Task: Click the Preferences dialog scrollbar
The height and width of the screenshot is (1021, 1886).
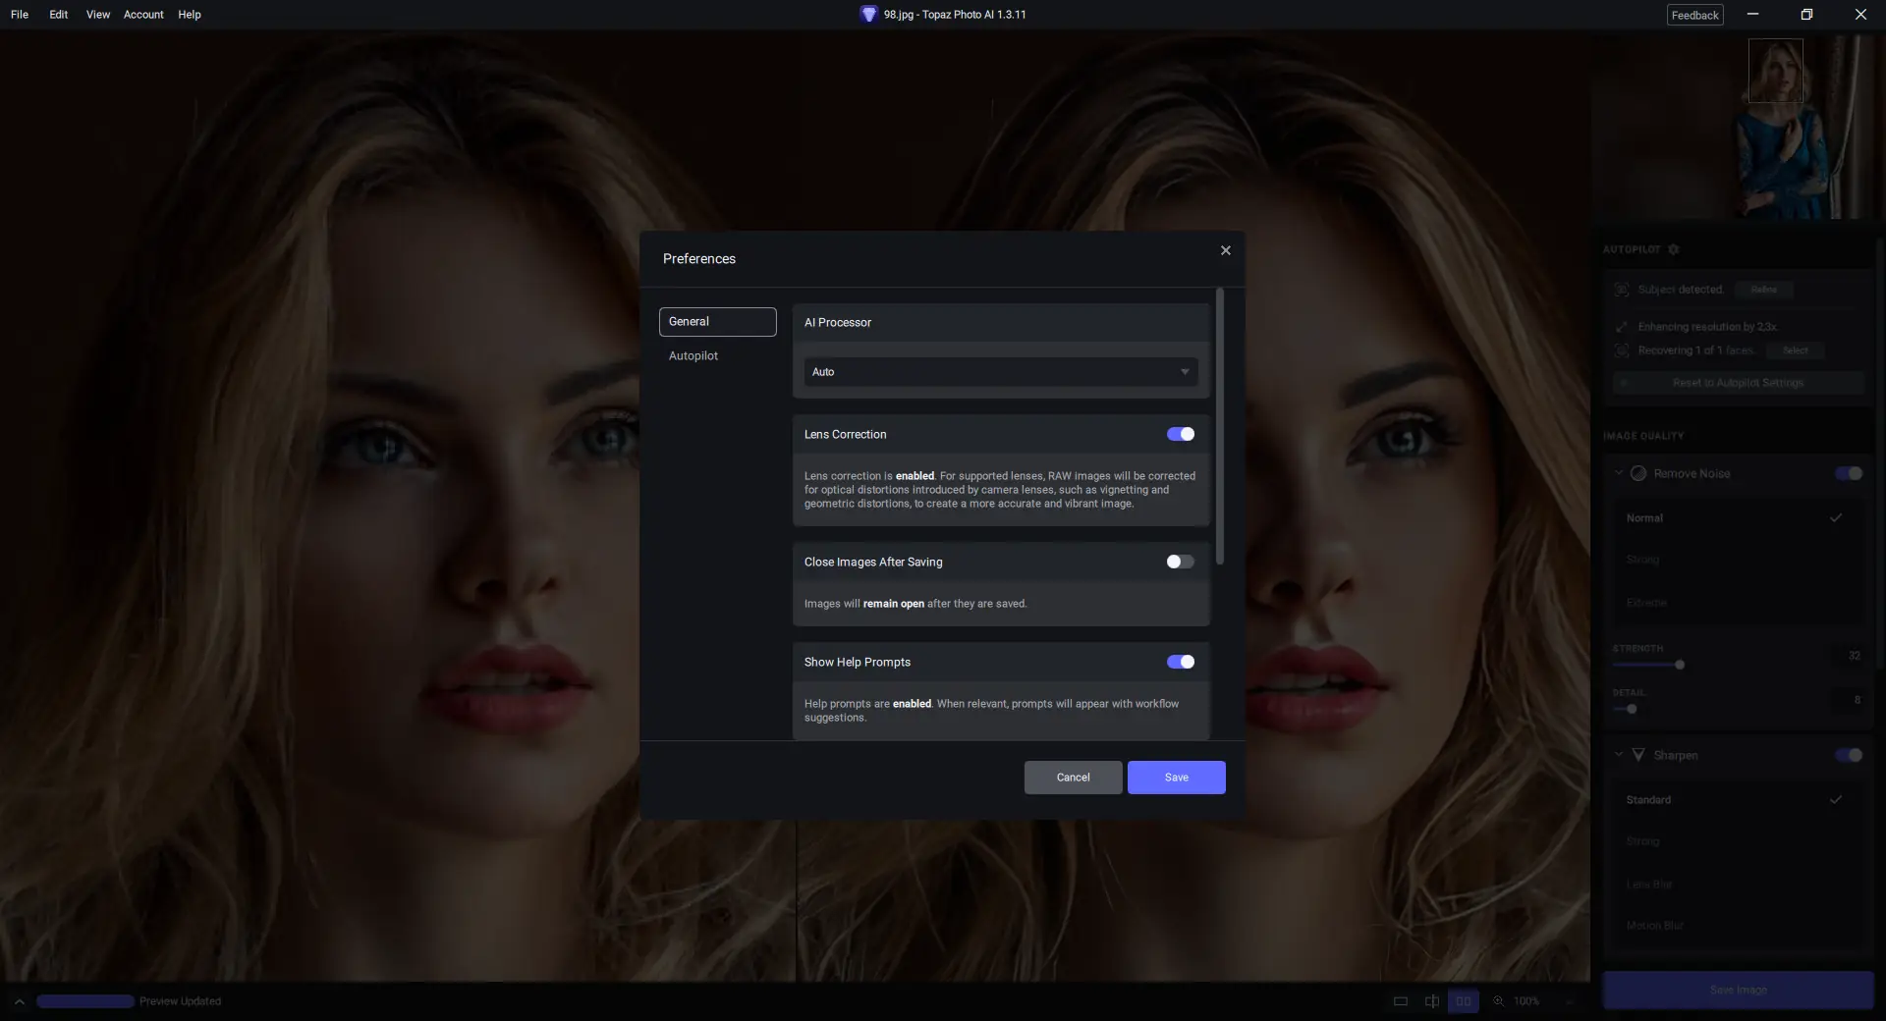Action: click(1220, 426)
